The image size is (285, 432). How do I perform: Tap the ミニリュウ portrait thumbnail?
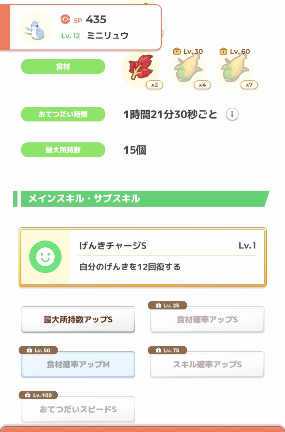click(x=35, y=27)
